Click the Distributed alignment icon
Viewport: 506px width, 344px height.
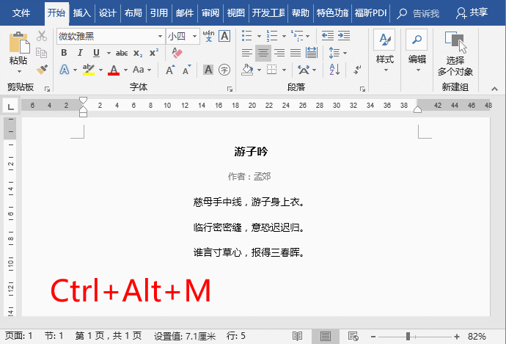tap(312, 53)
